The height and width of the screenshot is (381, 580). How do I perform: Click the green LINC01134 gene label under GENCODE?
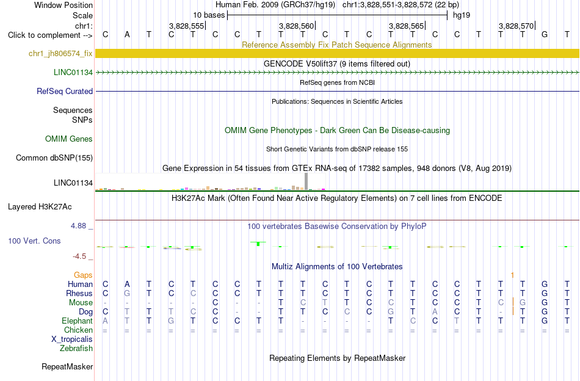[73, 72]
